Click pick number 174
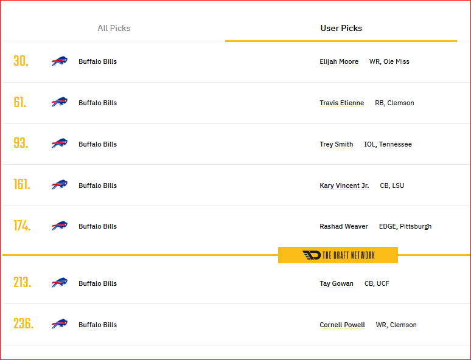 22,226
